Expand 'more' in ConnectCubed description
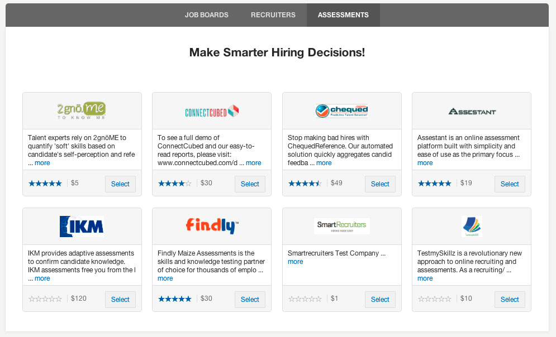 (254, 163)
